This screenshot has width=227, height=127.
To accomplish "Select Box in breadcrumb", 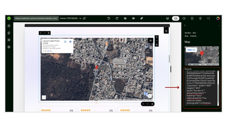I will coord(194,33).
